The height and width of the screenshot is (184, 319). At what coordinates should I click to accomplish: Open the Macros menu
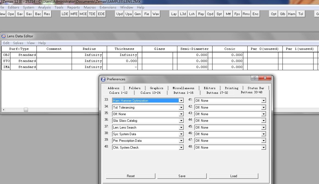pos(89,7)
